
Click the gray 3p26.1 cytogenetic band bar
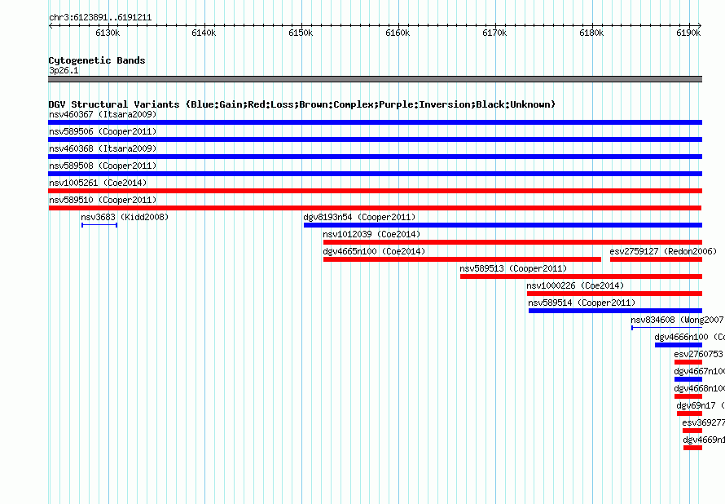coord(375,79)
